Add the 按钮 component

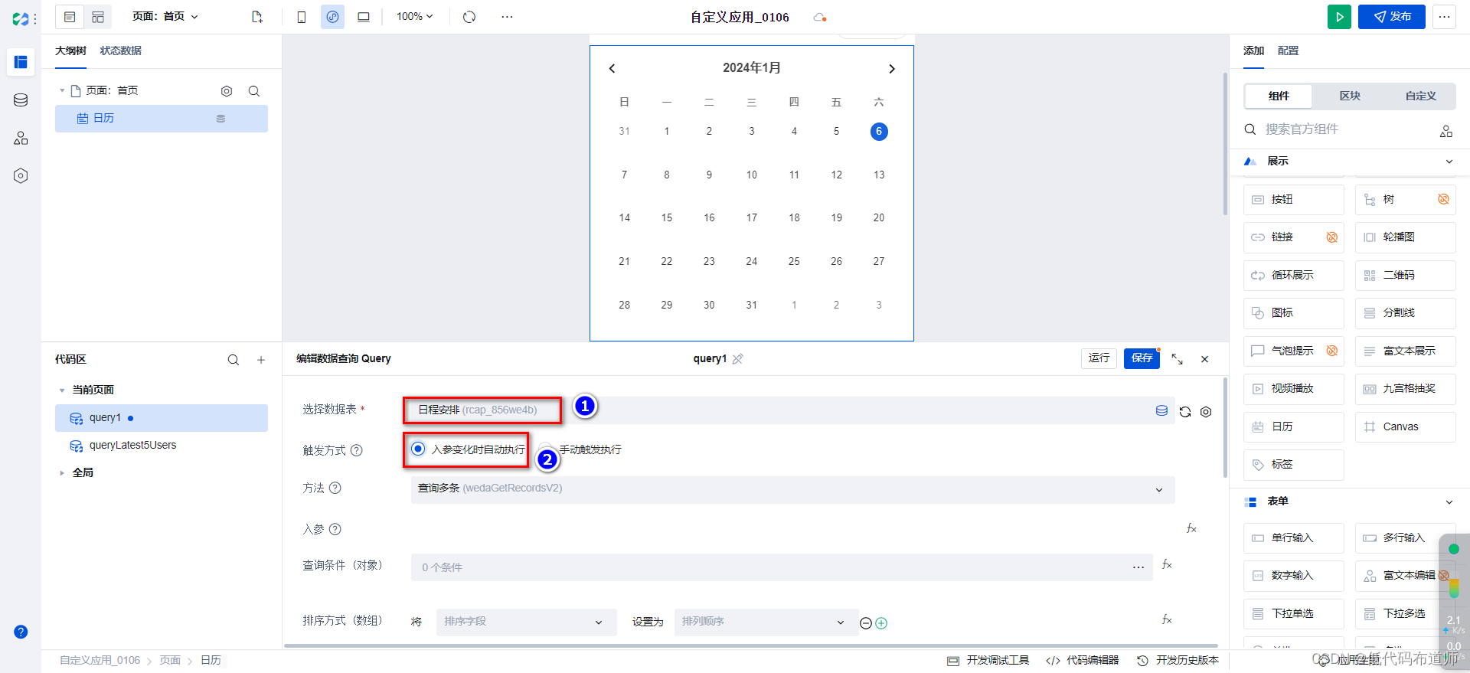[x=1294, y=200]
